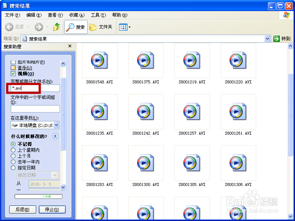295x221 pixels.
Task: Open the Favorites menu
Action: 77,15
